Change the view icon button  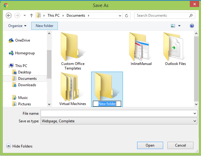(x=173, y=26)
